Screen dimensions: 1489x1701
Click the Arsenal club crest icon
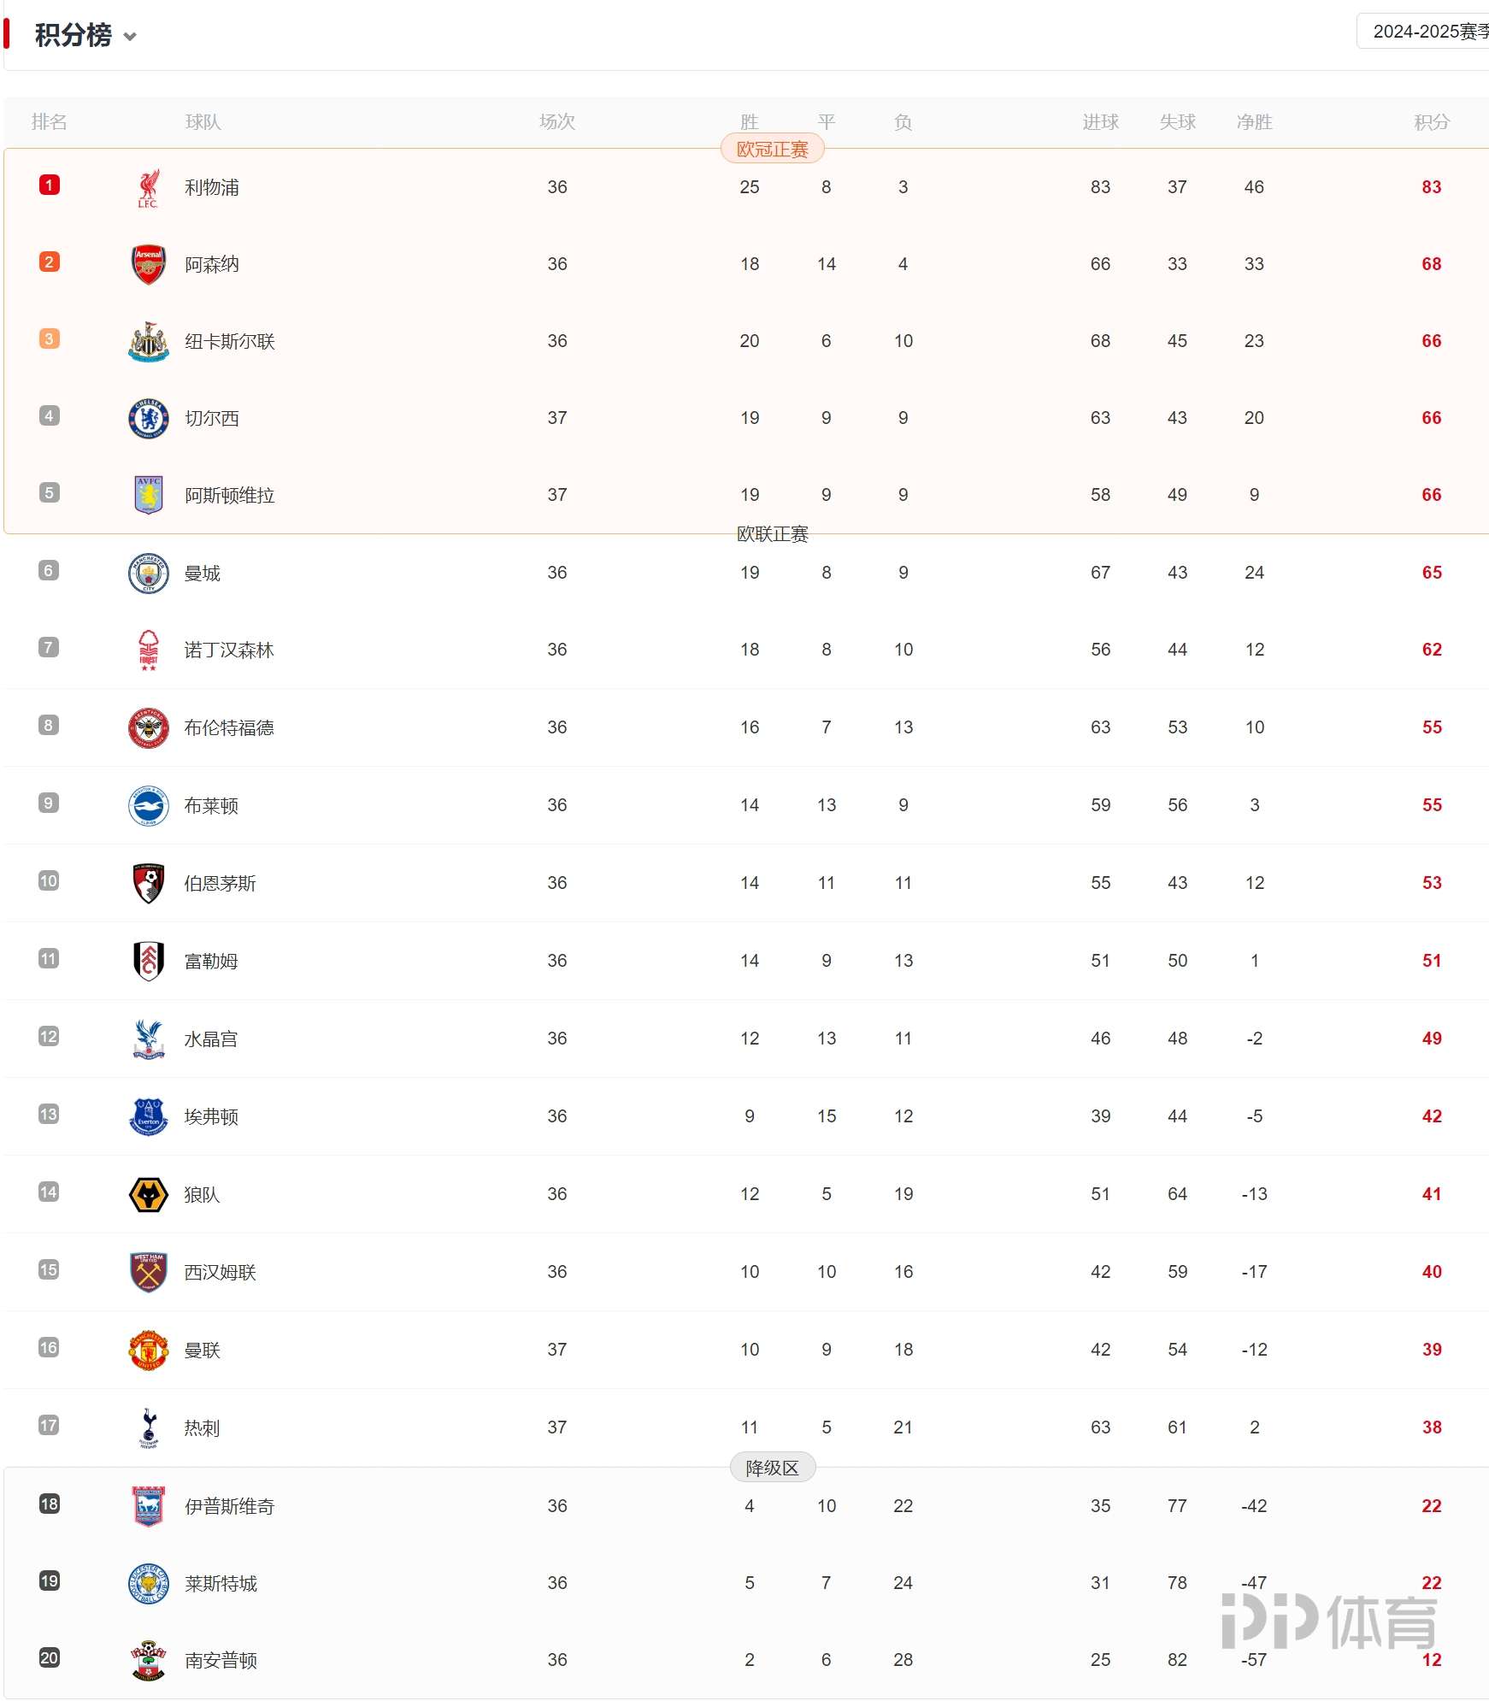pos(148,264)
